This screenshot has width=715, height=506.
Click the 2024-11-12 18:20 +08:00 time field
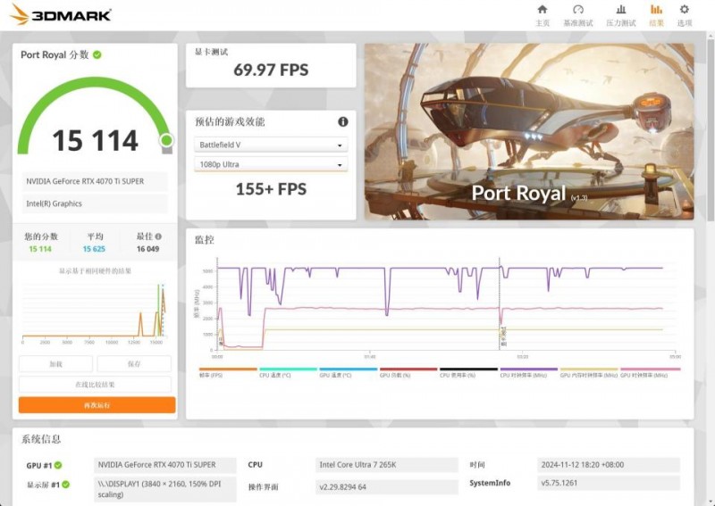point(609,465)
